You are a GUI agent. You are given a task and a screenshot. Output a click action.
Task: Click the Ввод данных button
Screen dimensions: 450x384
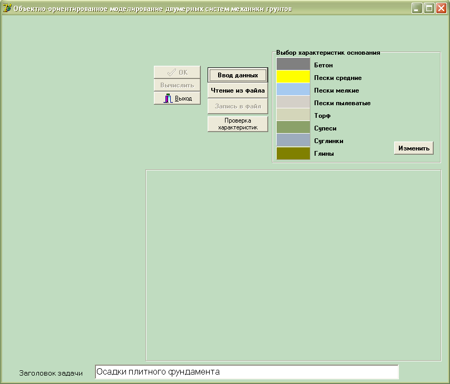[x=238, y=75]
